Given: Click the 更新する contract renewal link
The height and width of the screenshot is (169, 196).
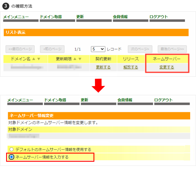Looking at the screenshot, I should 103,67.
